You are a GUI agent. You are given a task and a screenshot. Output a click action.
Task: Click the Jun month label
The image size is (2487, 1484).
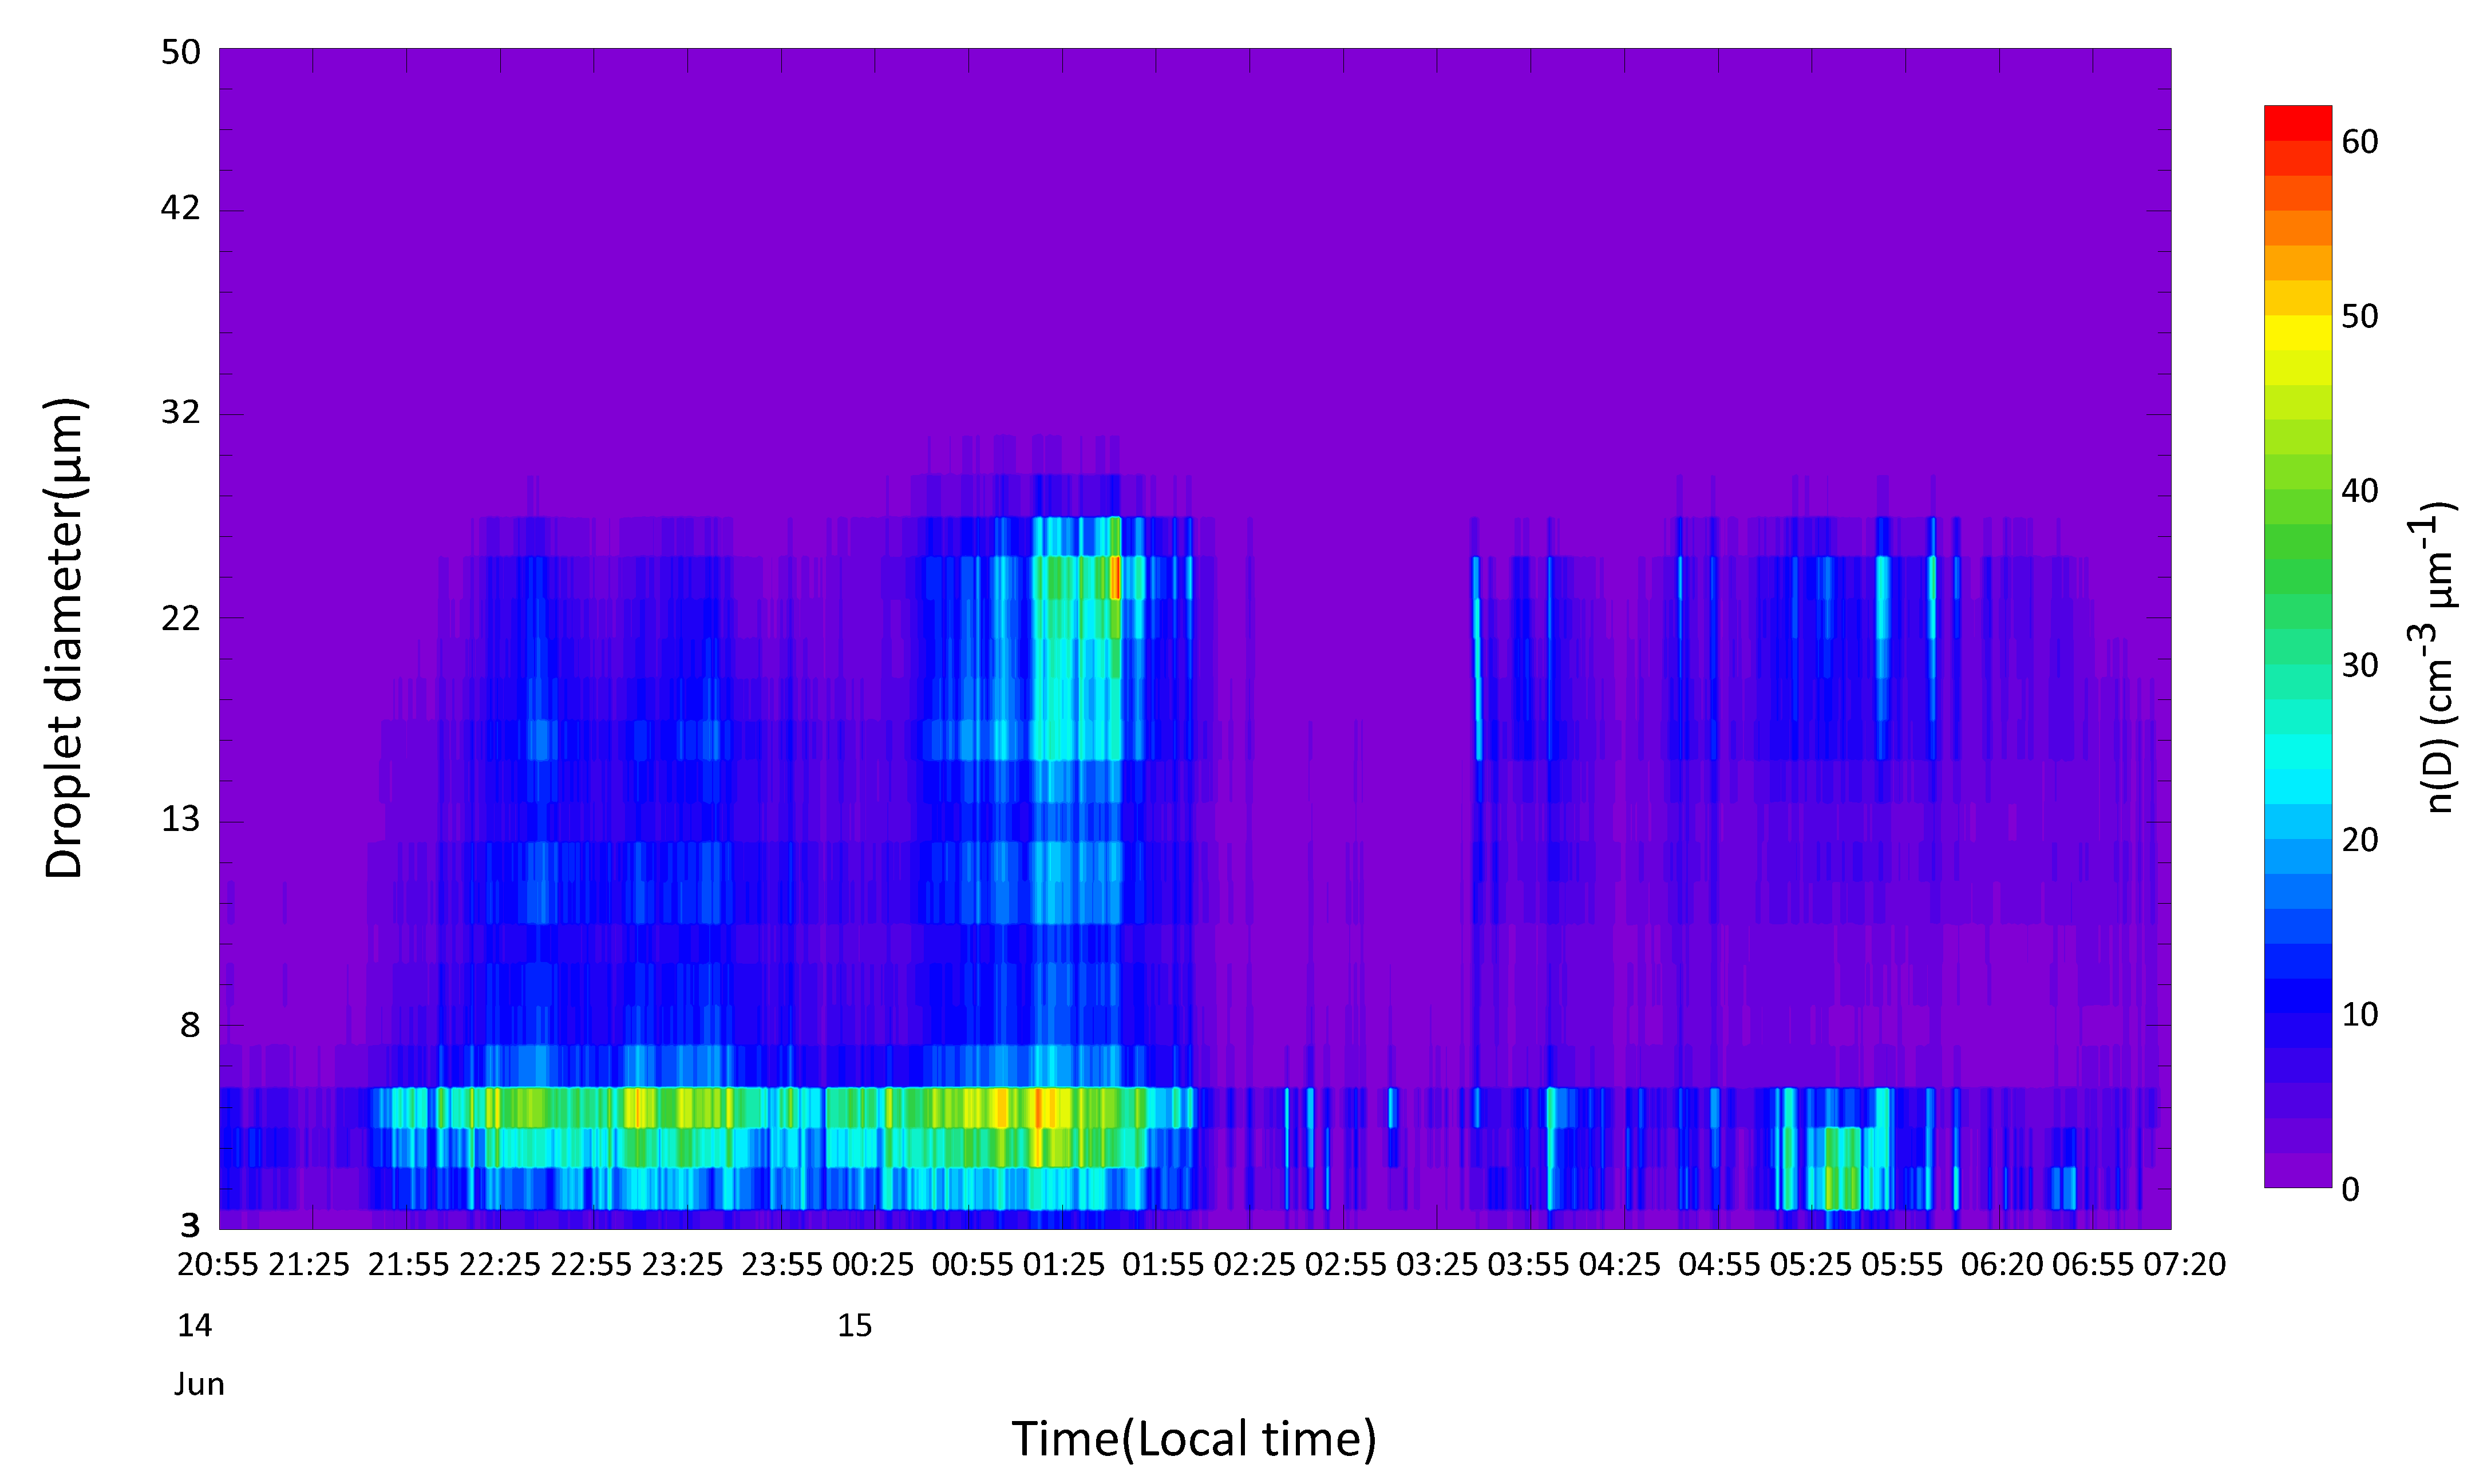pyautogui.click(x=199, y=1385)
